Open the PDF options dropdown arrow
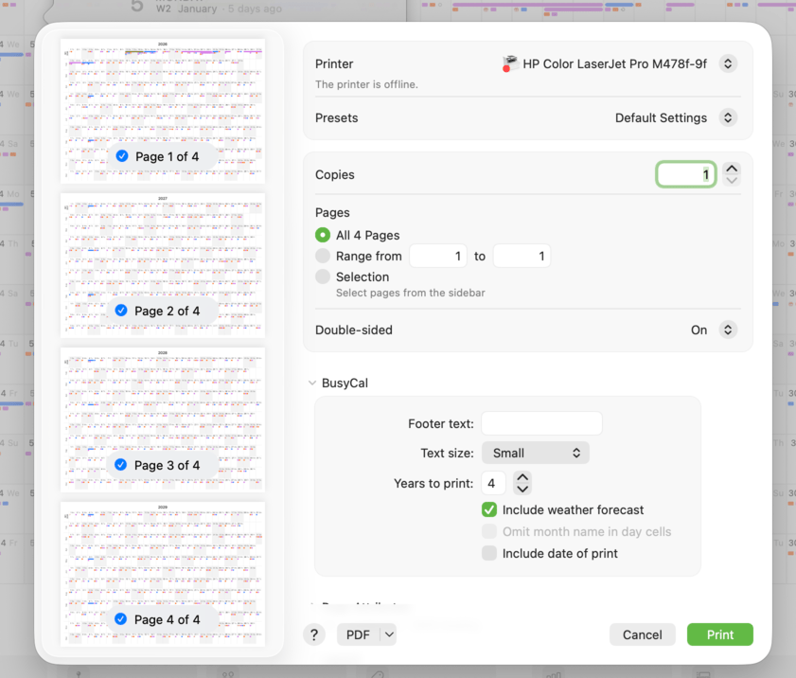Viewport: 796px width, 678px height. pyautogui.click(x=389, y=634)
